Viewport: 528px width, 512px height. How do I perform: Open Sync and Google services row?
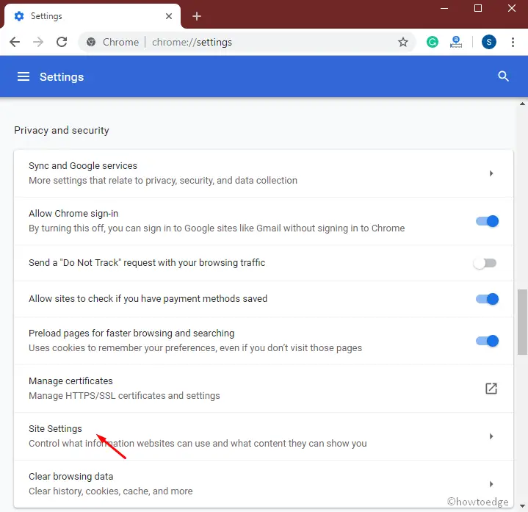(x=264, y=173)
